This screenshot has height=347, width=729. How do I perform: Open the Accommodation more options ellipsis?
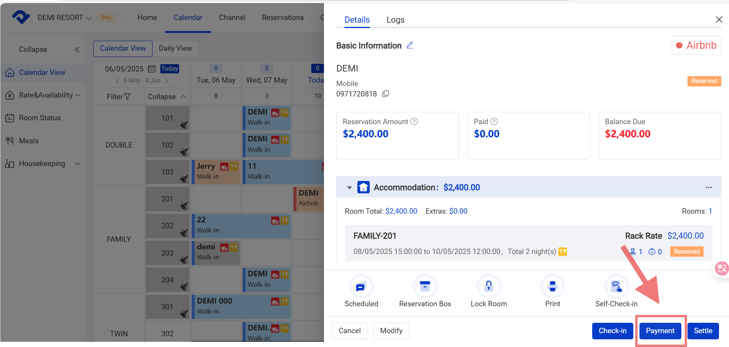pyautogui.click(x=709, y=188)
